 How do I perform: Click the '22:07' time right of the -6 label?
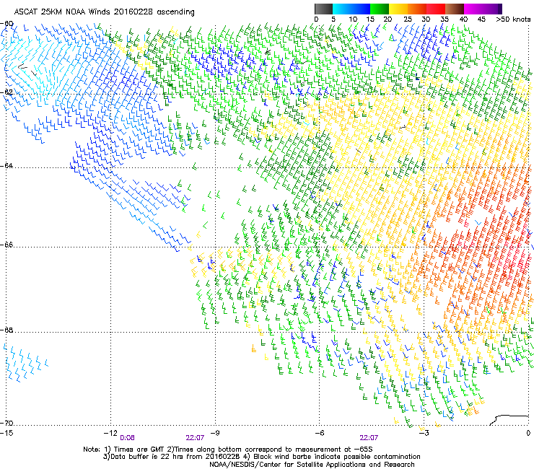369,438
